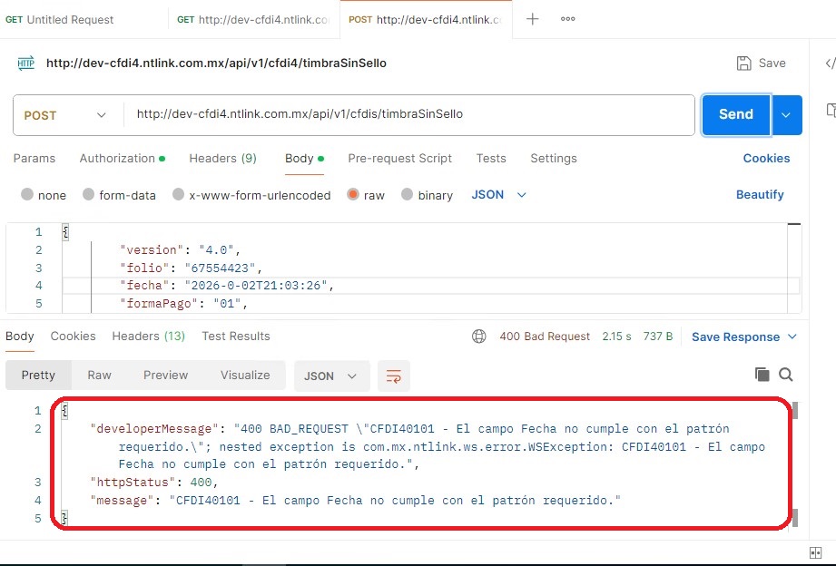Click the Save floppy disk icon
Image resolution: width=836 pixels, height=566 pixels.
[743, 63]
